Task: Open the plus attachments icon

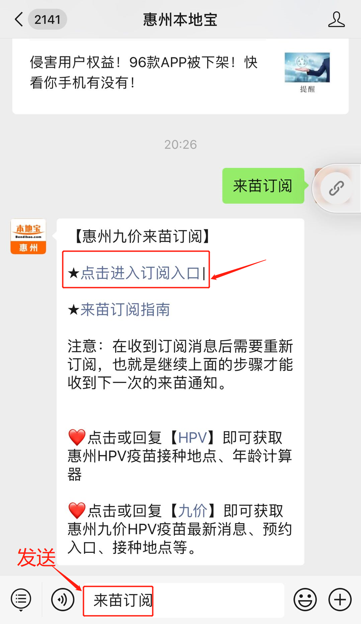Action: coord(340,600)
